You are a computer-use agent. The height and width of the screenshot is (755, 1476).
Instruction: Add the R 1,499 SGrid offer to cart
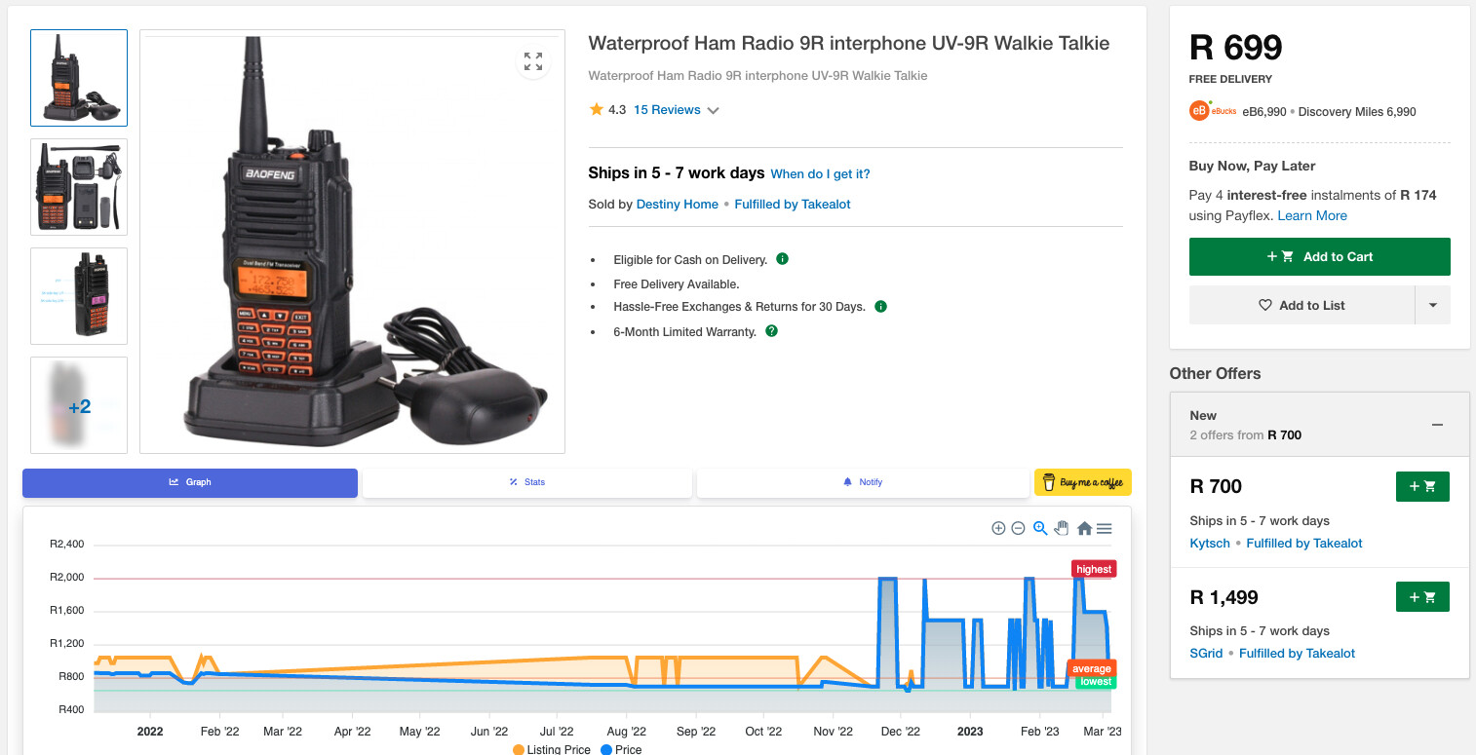pos(1422,596)
